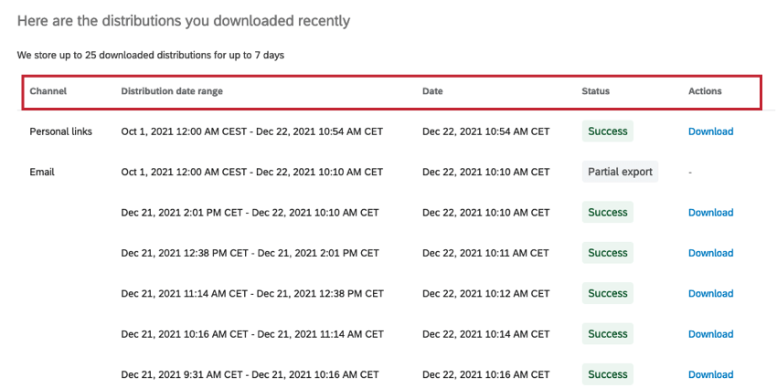The width and height of the screenshot is (777, 388).
Task: Download the Dec 21 10:16 AM export
Action: 710,334
